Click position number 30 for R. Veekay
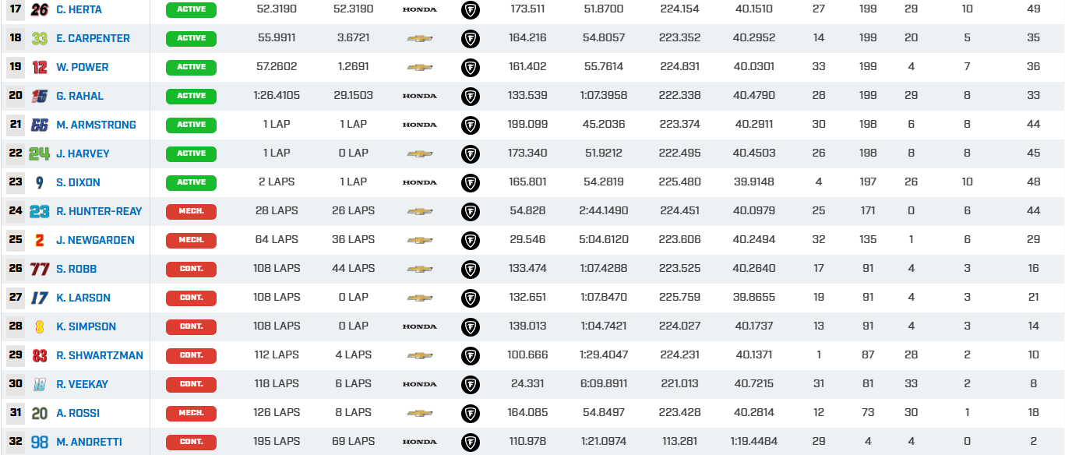 point(16,384)
